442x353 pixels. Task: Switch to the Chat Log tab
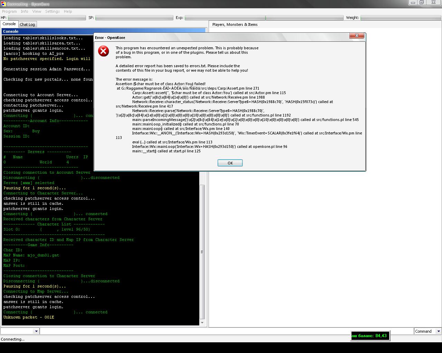point(27,24)
